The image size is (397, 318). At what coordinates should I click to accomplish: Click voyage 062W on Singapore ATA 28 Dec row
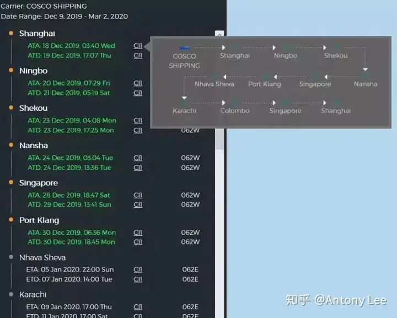190,195
